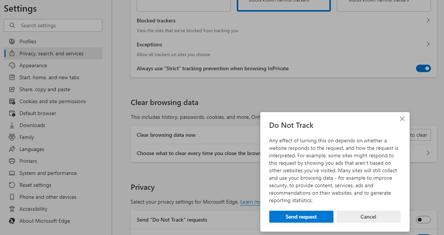Open About Microsoft Edge page
The width and height of the screenshot is (444, 235).
(x=53, y=221)
